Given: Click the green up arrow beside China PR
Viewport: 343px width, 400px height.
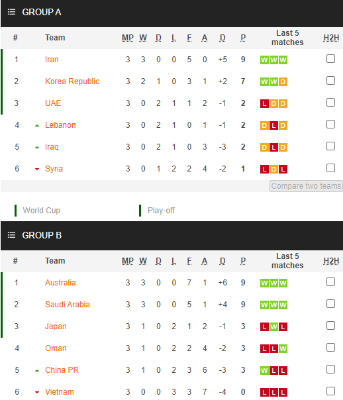Looking at the screenshot, I should (37, 371).
